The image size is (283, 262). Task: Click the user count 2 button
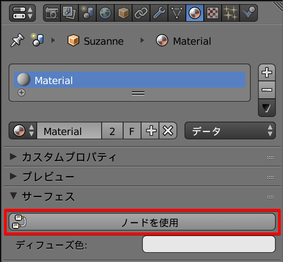coord(112,131)
